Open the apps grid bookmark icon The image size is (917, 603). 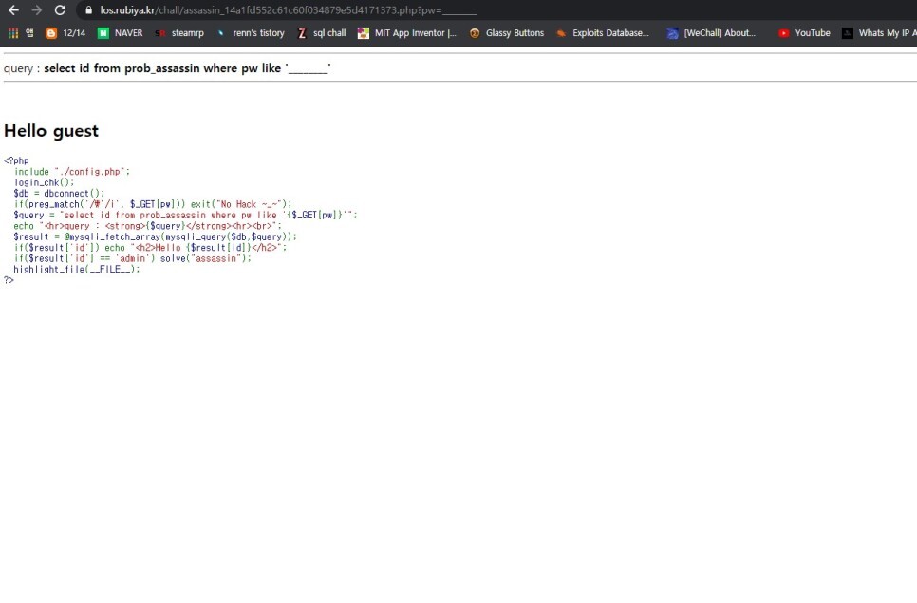click(13, 33)
